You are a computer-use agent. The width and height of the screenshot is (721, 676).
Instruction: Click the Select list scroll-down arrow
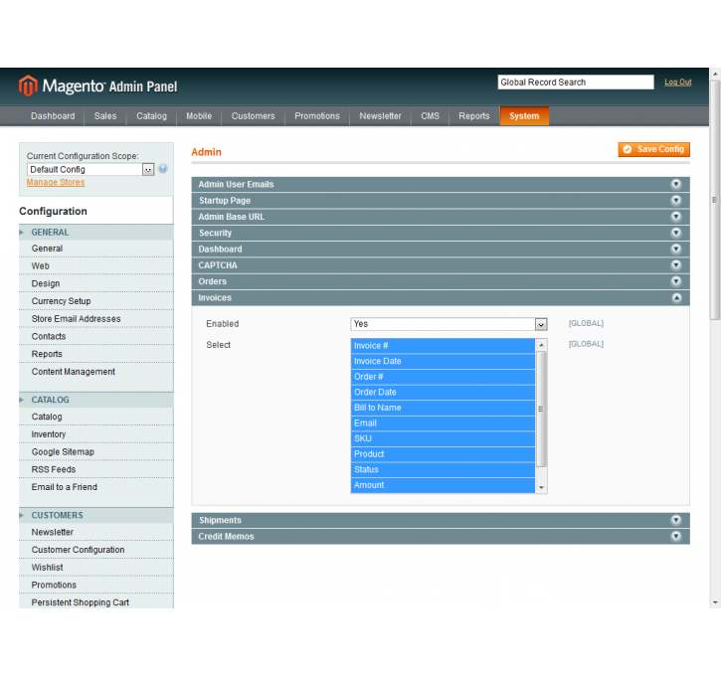[x=541, y=487]
